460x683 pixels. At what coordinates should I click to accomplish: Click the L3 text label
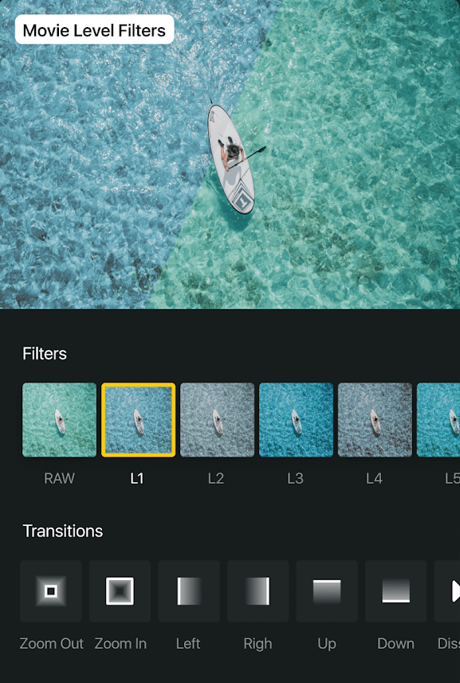coord(295,479)
